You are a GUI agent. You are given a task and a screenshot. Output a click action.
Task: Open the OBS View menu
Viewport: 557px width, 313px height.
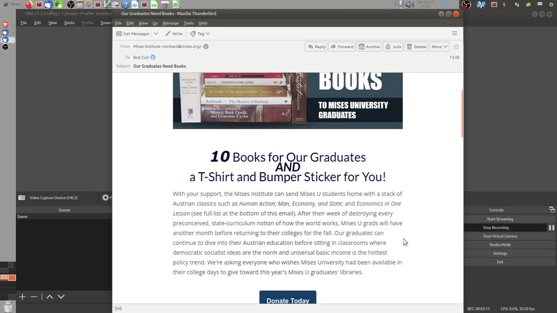point(53,23)
